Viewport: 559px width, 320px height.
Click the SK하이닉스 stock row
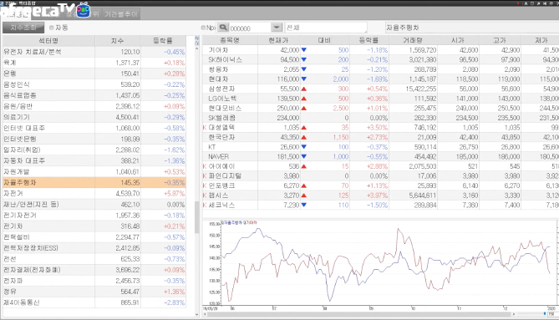(x=380, y=60)
